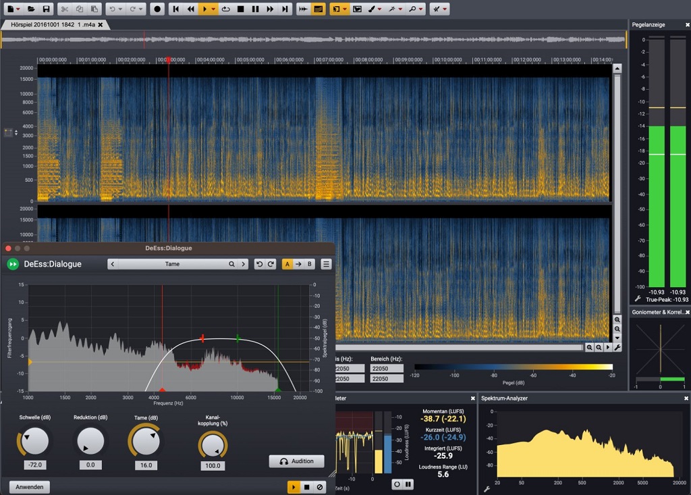Select the A comparison setting
The width and height of the screenshot is (691, 495).
[287, 264]
